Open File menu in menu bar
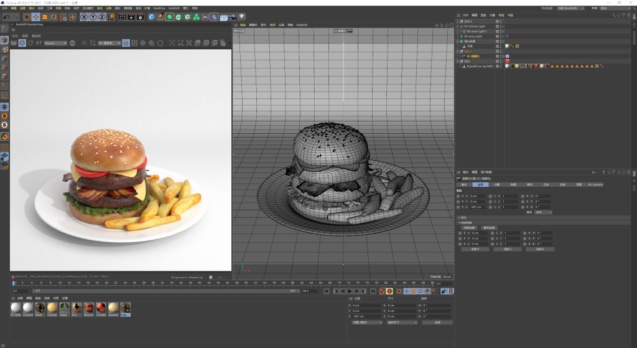This screenshot has height=348, width=637. (4, 8)
